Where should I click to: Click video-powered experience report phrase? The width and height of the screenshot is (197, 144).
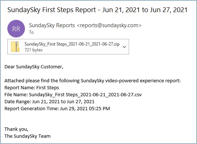[143, 80]
